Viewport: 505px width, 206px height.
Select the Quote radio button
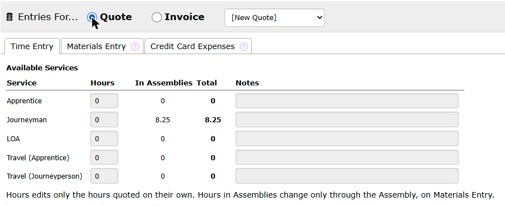coord(92,17)
